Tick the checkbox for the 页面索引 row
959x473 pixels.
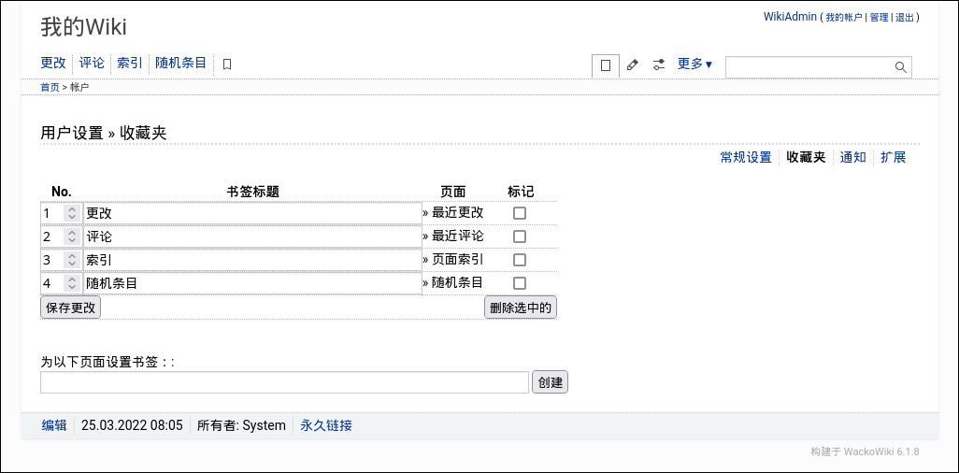point(520,260)
